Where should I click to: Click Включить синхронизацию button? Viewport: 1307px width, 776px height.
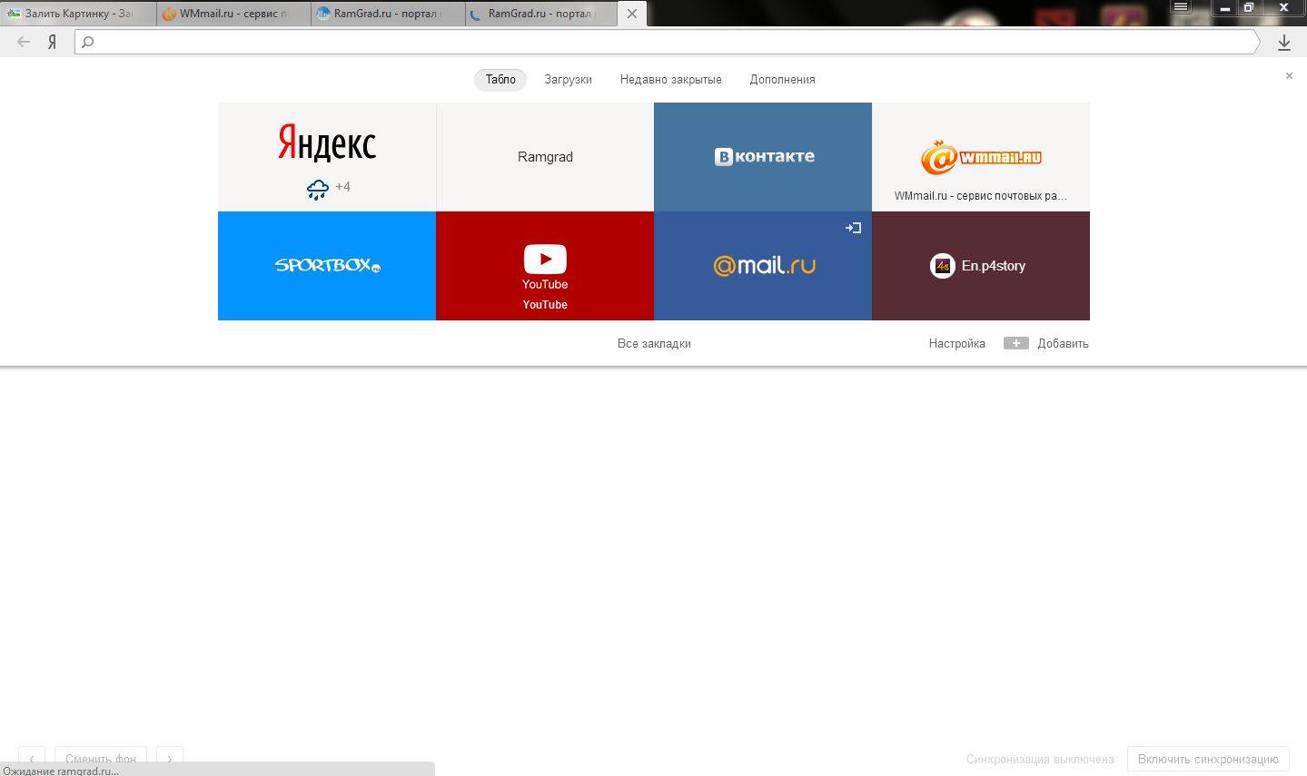click(x=1208, y=759)
